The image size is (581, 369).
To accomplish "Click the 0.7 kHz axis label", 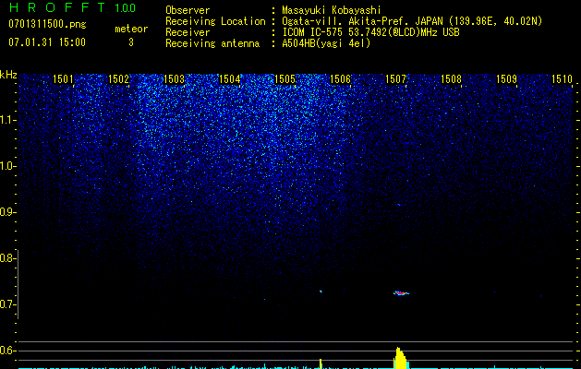I will [x=7, y=304].
